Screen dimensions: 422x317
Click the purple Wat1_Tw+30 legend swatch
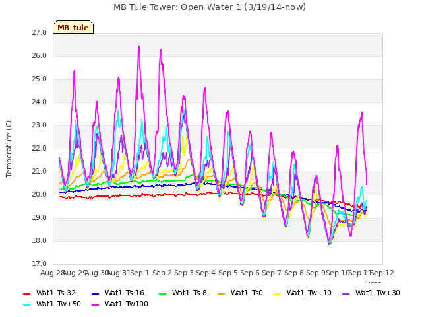pos(346,293)
